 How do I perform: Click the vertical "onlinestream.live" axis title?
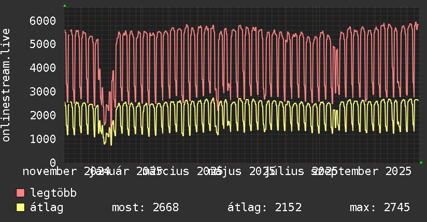(x=6, y=85)
